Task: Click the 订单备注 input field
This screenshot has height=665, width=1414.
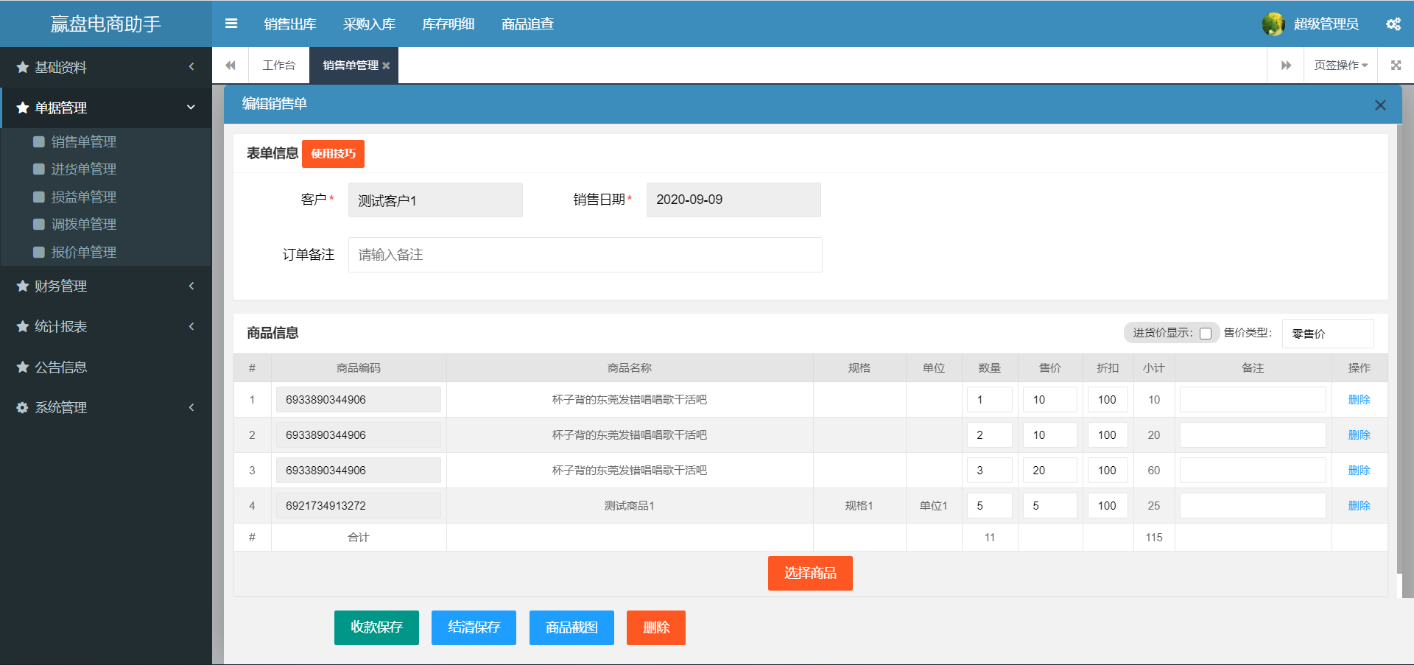Action: 585,255
